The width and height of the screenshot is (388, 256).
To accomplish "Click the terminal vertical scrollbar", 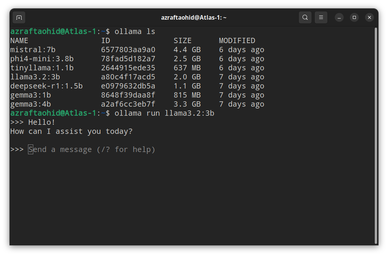I will [376, 136].
